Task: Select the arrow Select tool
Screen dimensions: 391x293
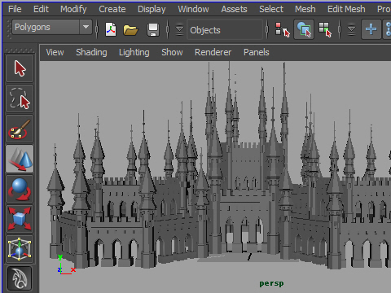Action: [20, 68]
